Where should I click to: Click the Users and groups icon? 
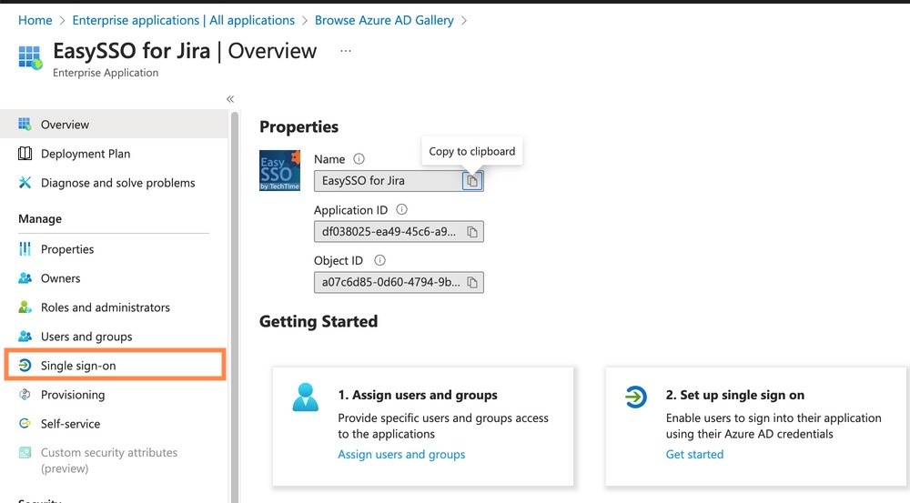pyautogui.click(x=25, y=336)
